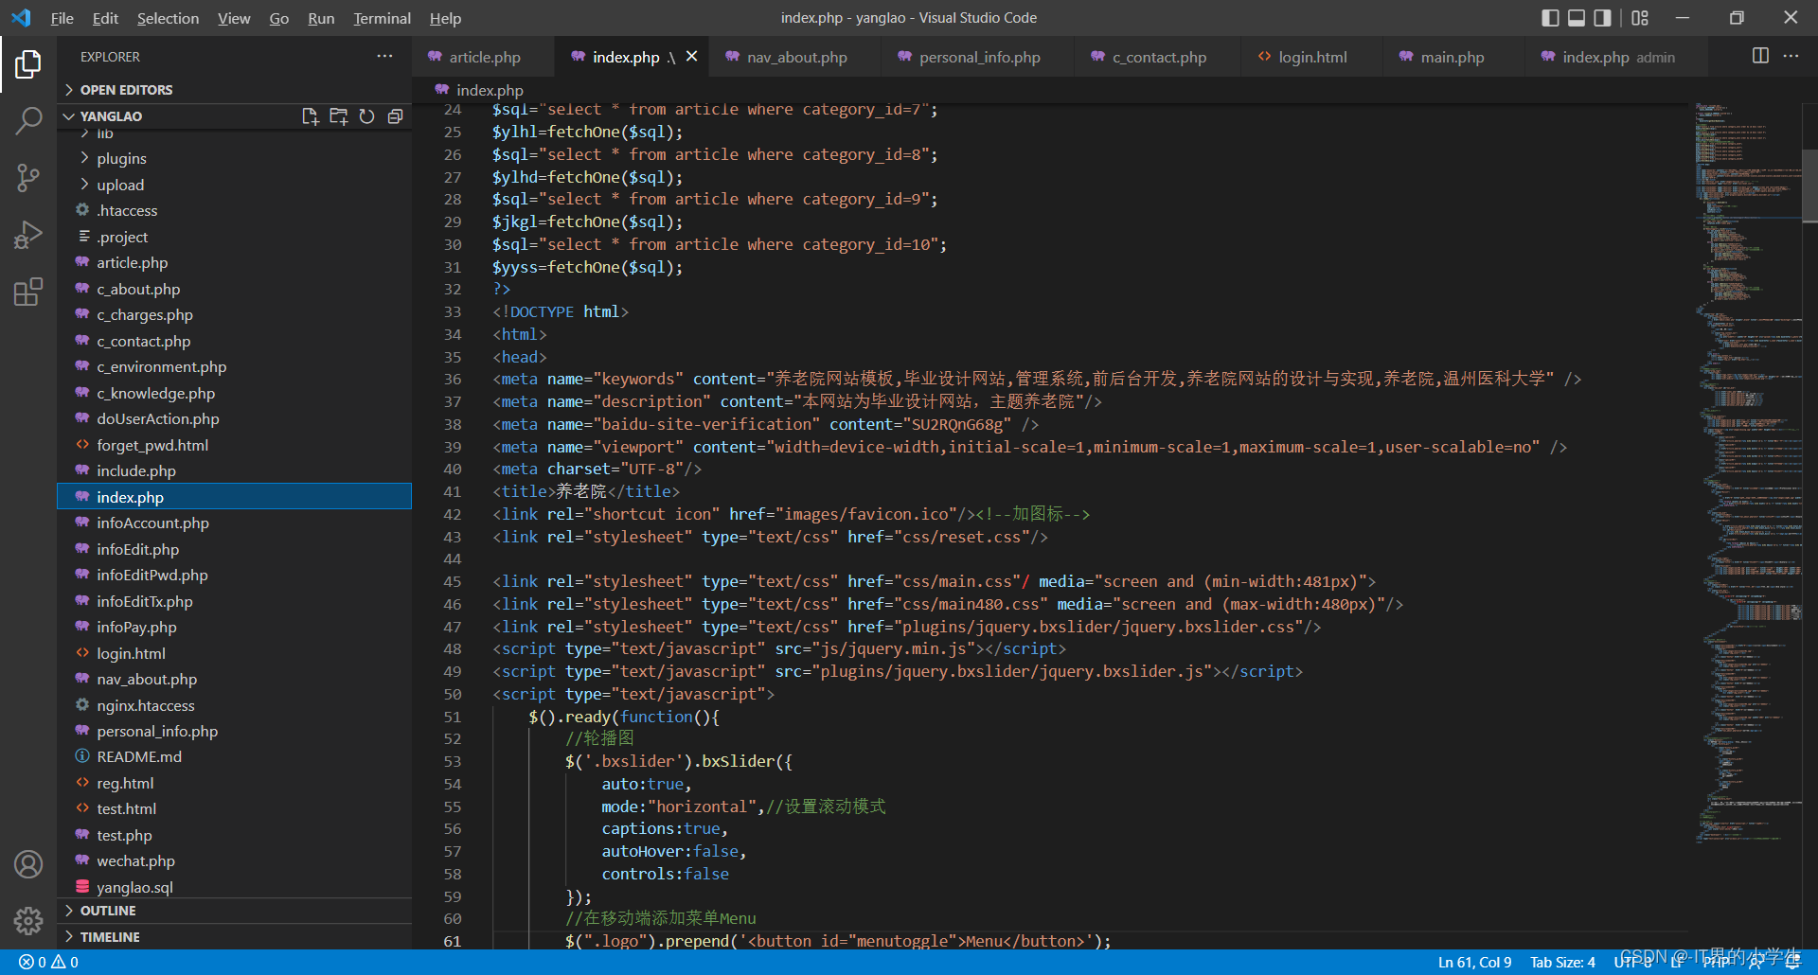Click the New Folder icon in YANGLAO header
This screenshot has width=1818, height=975.
[338, 116]
